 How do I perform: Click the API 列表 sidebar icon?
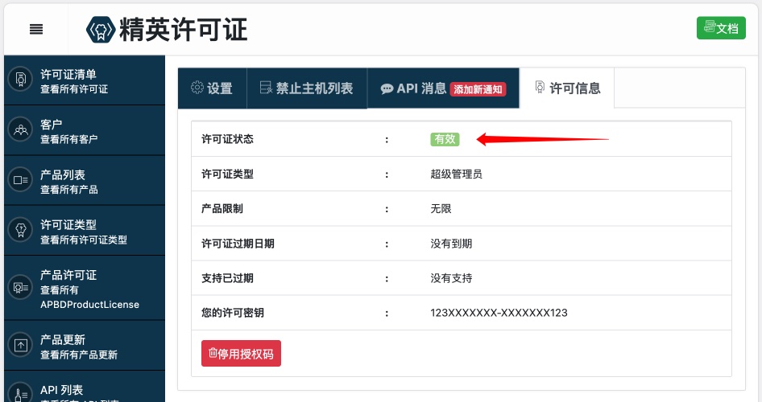pyautogui.click(x=20, y=394)
